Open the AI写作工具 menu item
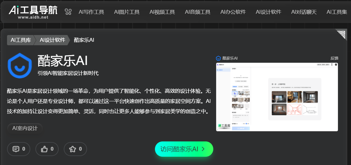Viewport: 351px width, 165px height. tap(91, 12)
